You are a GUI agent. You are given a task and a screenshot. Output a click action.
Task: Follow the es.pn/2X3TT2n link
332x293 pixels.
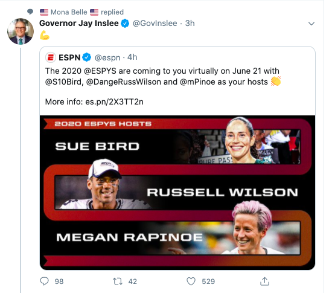coord(114,102)
